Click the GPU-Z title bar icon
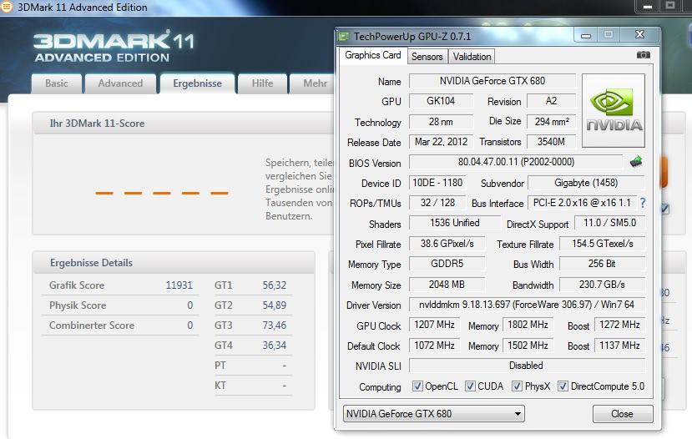692x439 pixels. (x=343, y=36)
